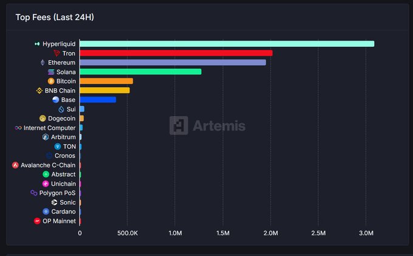The image size is (413, 256).
Task: Click the Hyperliquid label text
Action: [59, 44]
